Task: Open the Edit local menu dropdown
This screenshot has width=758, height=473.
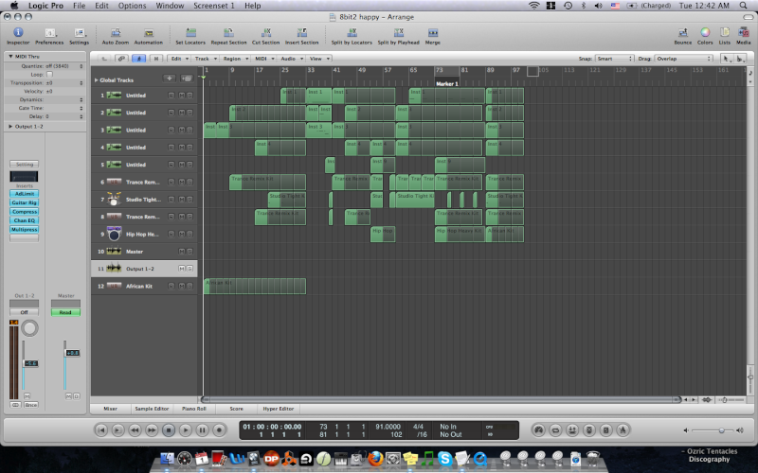Action: (x=178, y=59)
